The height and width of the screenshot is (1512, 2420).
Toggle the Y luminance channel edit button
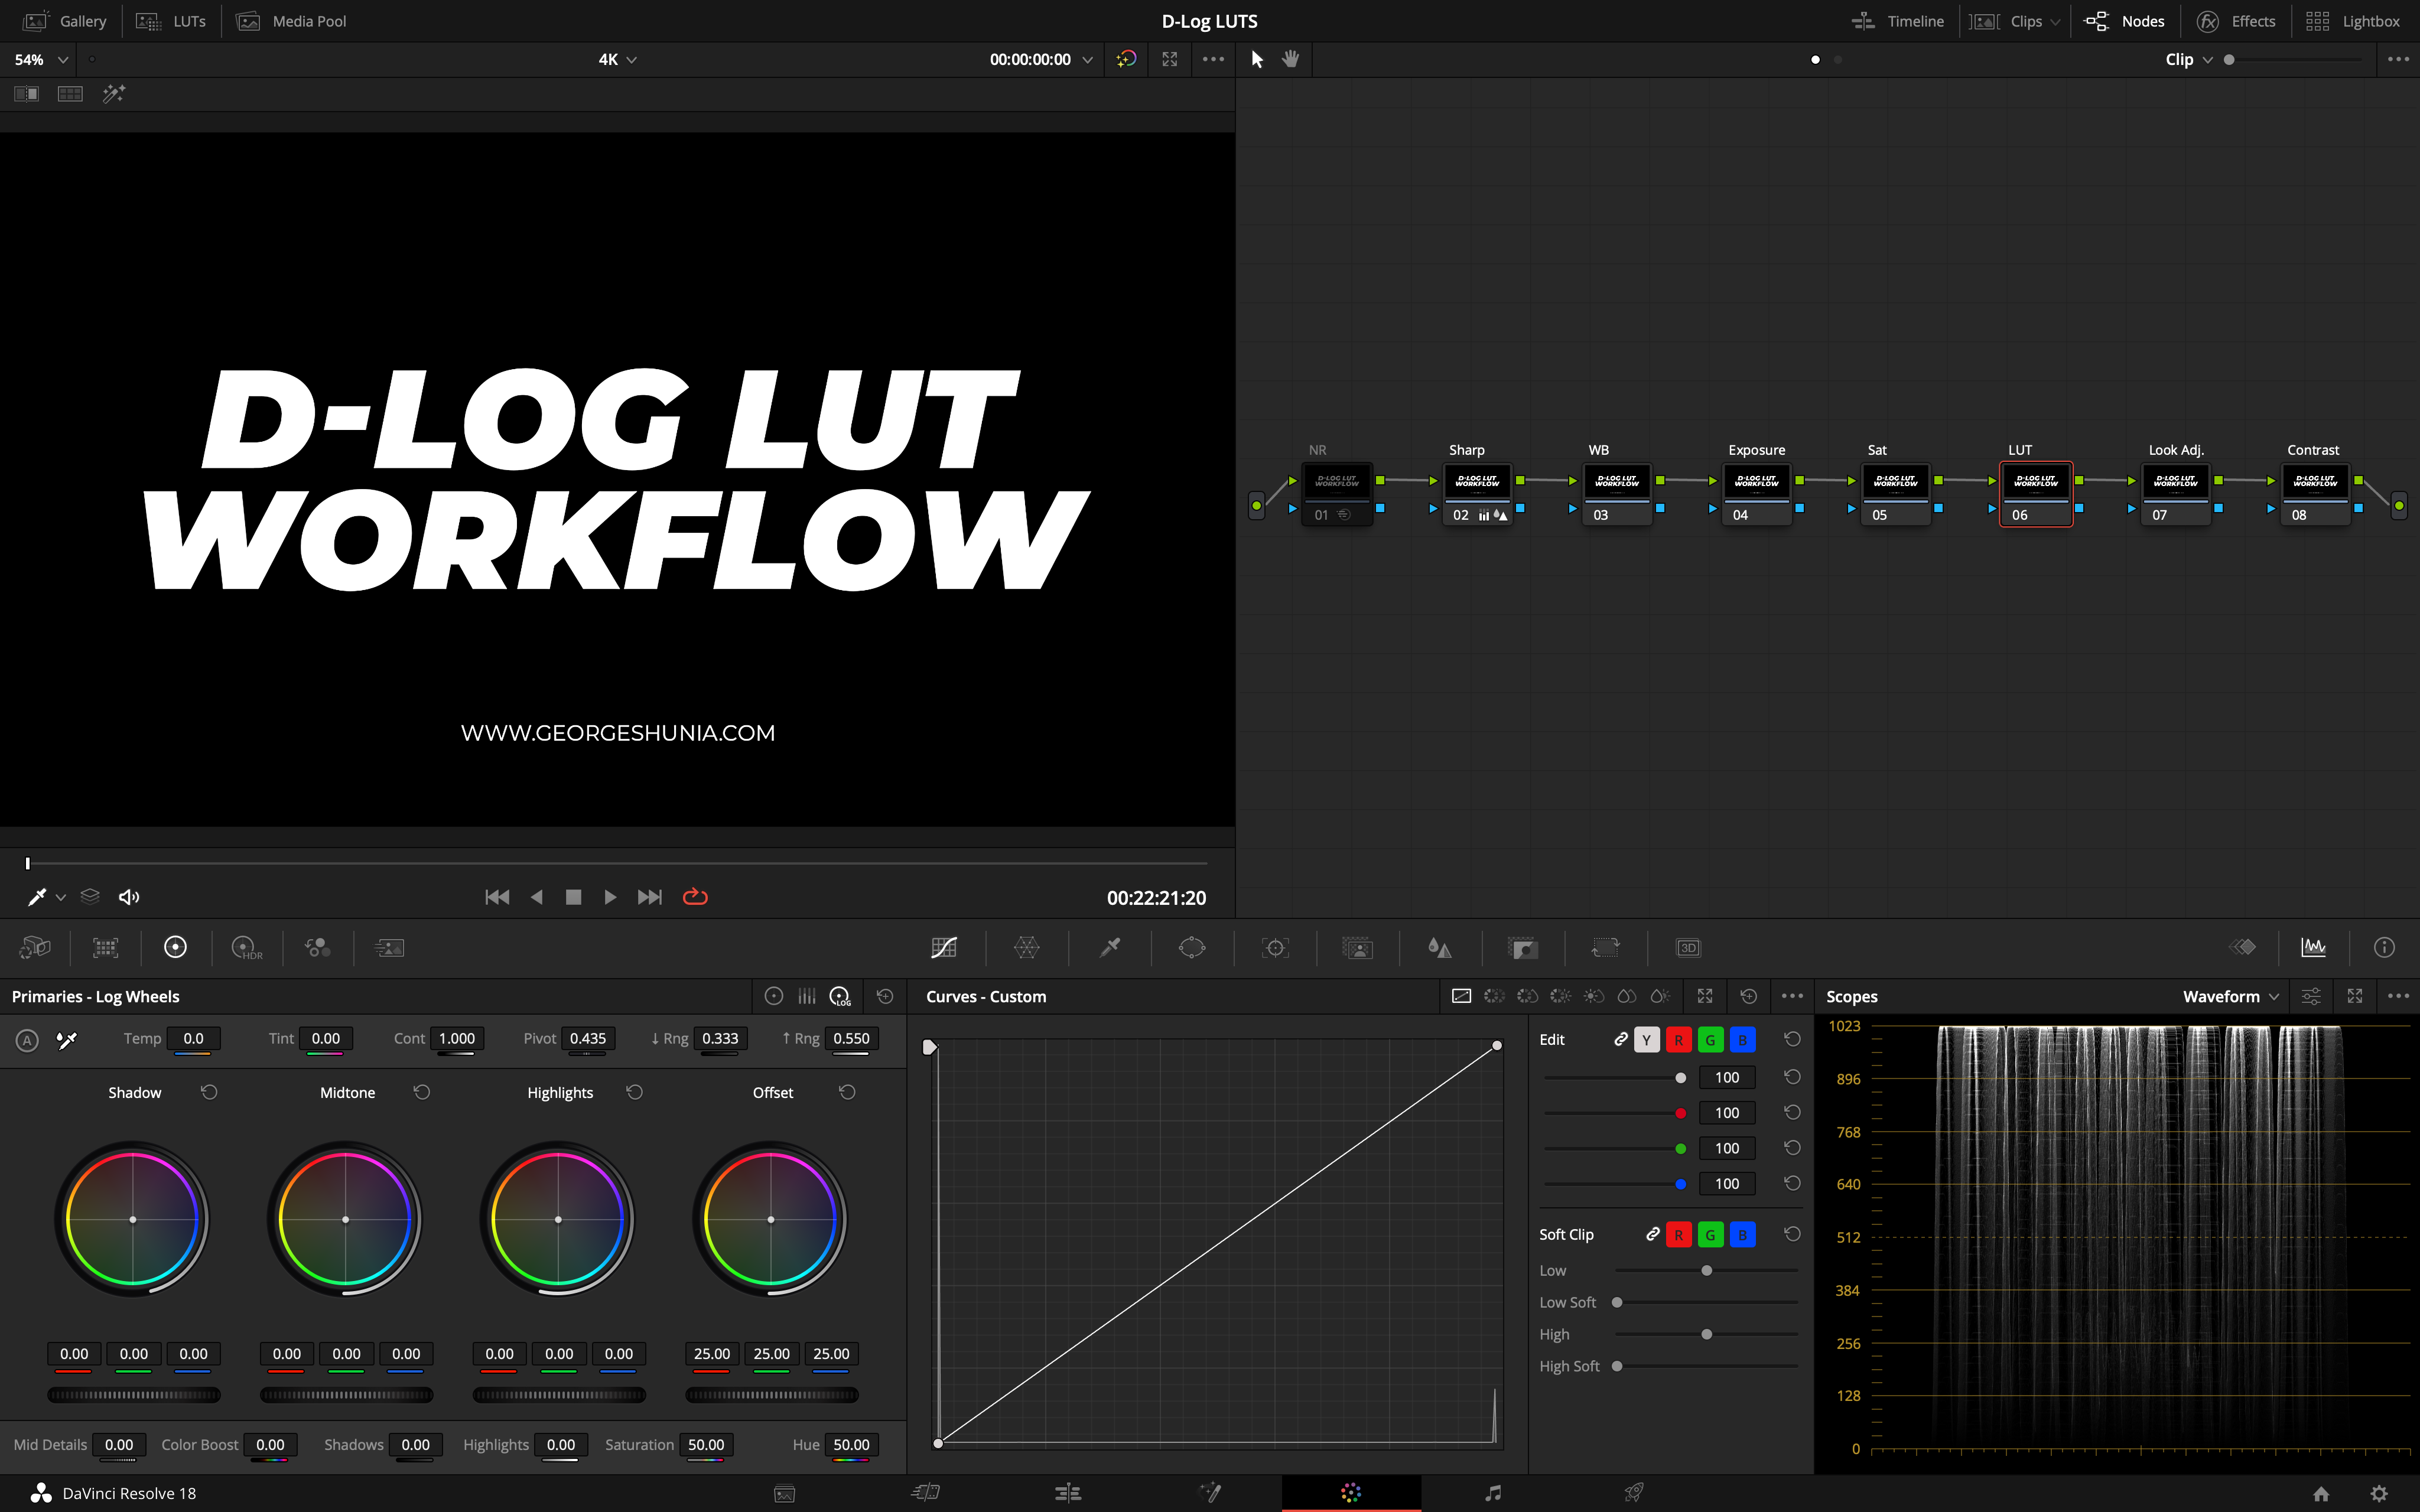tap(1647, 1040)
